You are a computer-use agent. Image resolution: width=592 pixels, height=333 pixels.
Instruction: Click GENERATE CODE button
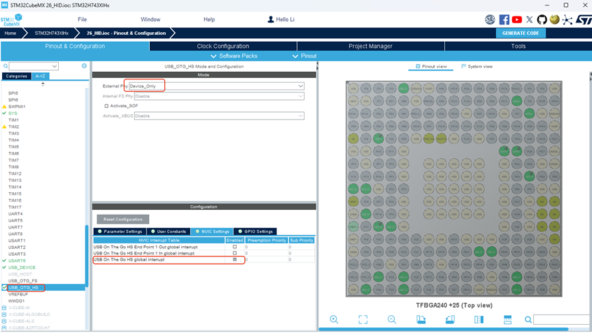coord(520,34)
